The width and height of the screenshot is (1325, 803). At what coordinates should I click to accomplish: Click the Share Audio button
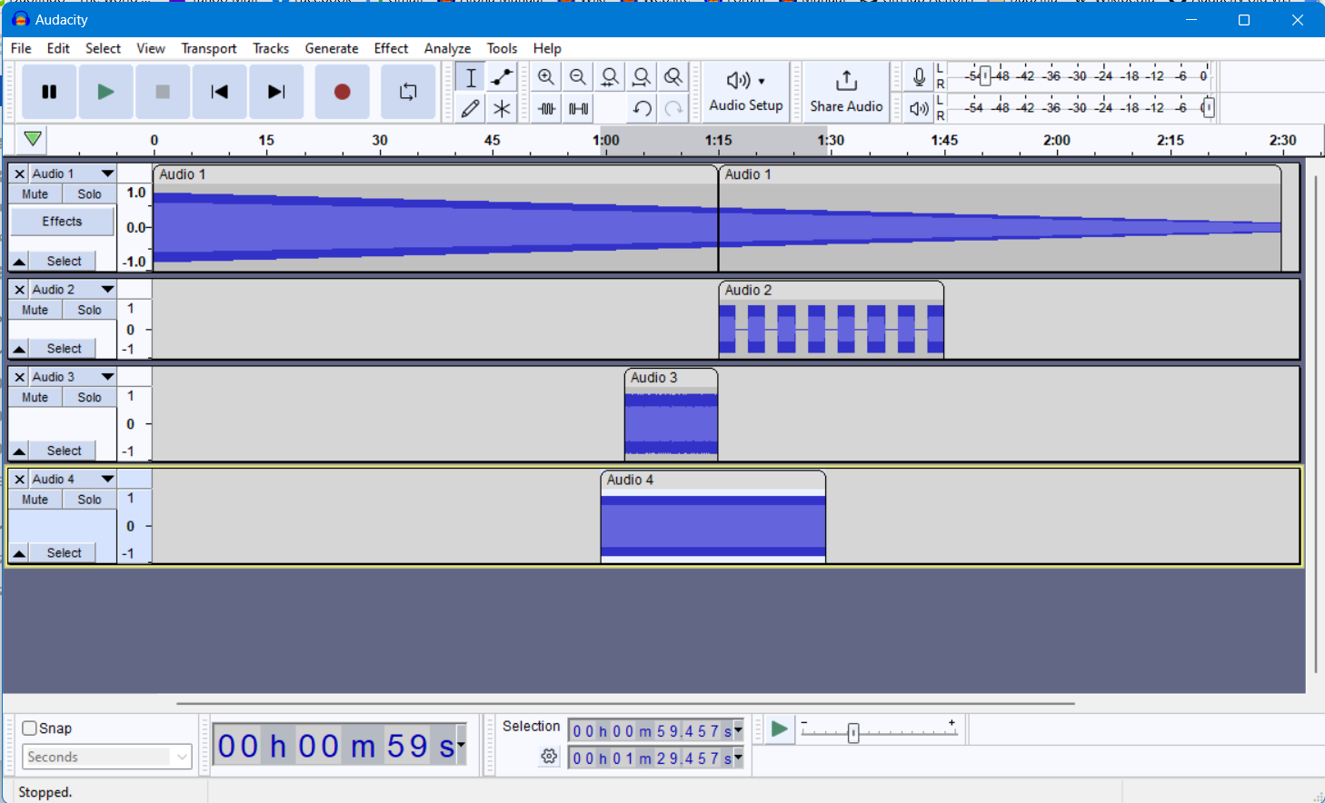click(846, 91)
